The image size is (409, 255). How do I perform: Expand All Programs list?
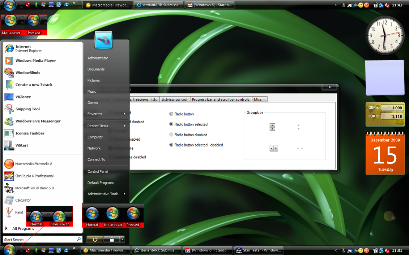tap(20, 228)
